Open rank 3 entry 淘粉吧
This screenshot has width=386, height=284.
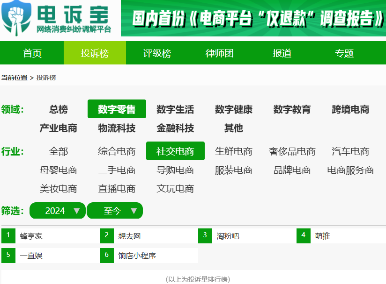click(x=247, y=236)
